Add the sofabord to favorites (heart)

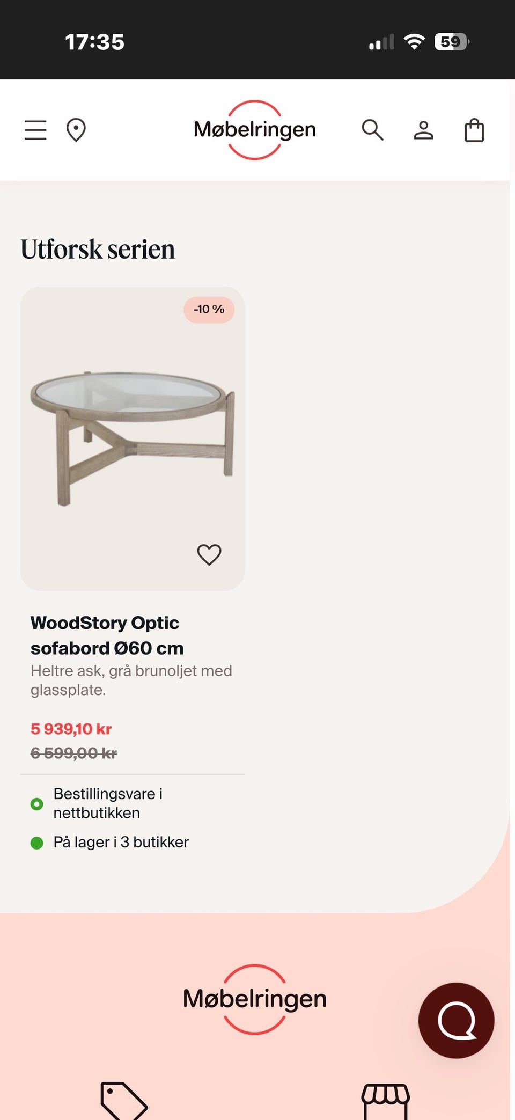coord(209,554)
